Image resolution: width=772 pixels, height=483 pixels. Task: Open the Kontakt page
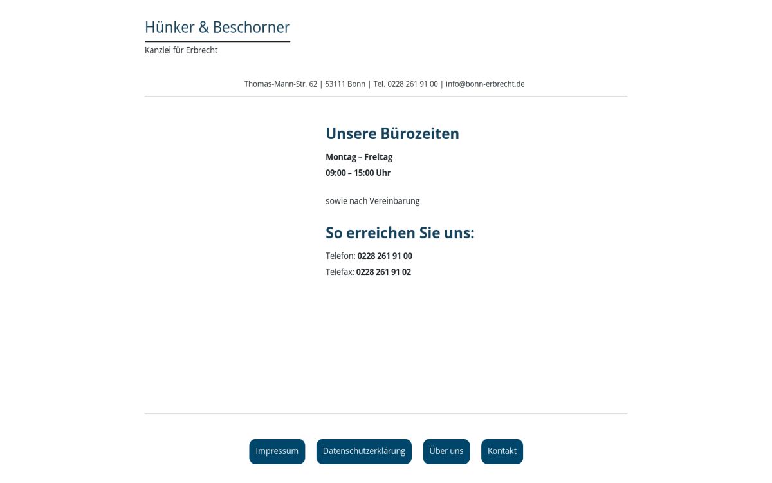[502, 451]
